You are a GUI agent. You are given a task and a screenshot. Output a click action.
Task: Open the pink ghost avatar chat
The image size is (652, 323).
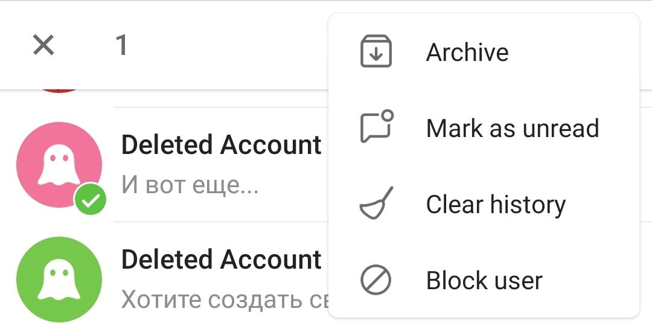59,165
